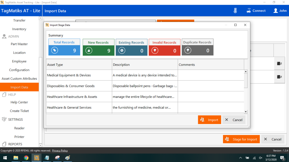
Task: Open the Windows notification center
Action: [x=282, y=158]
